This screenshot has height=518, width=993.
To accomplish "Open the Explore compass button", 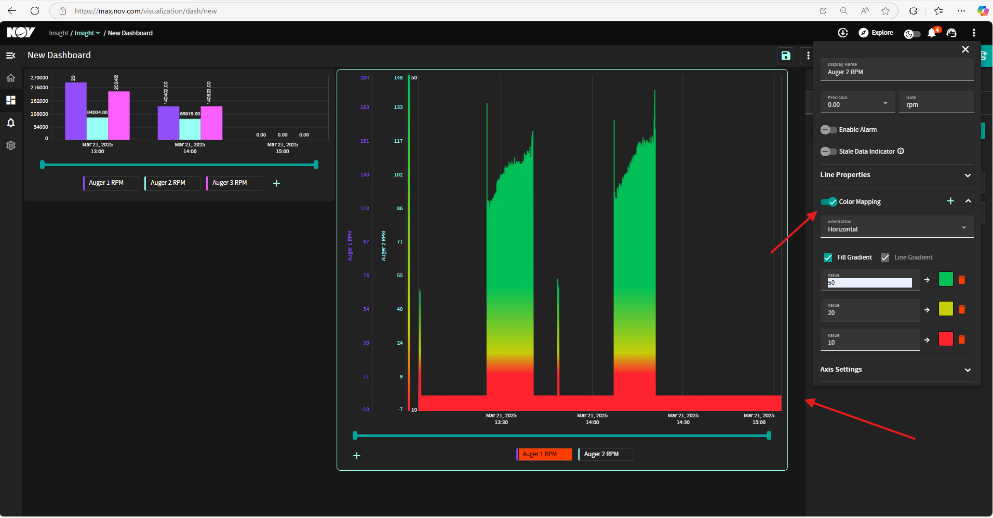I will click(876, 33).
